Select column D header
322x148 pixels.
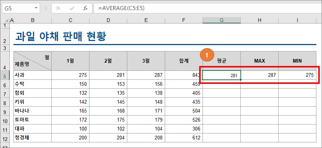tap(108, 20)
